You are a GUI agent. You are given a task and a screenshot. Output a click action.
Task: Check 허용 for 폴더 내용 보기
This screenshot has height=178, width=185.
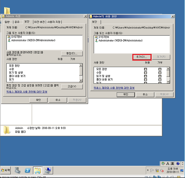145,80
